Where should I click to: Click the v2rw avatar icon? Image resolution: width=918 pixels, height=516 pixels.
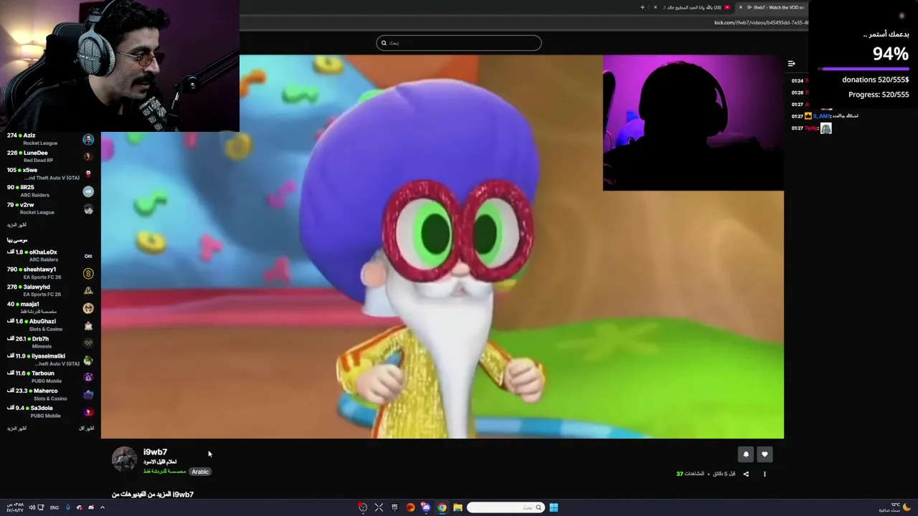point(88,209)
